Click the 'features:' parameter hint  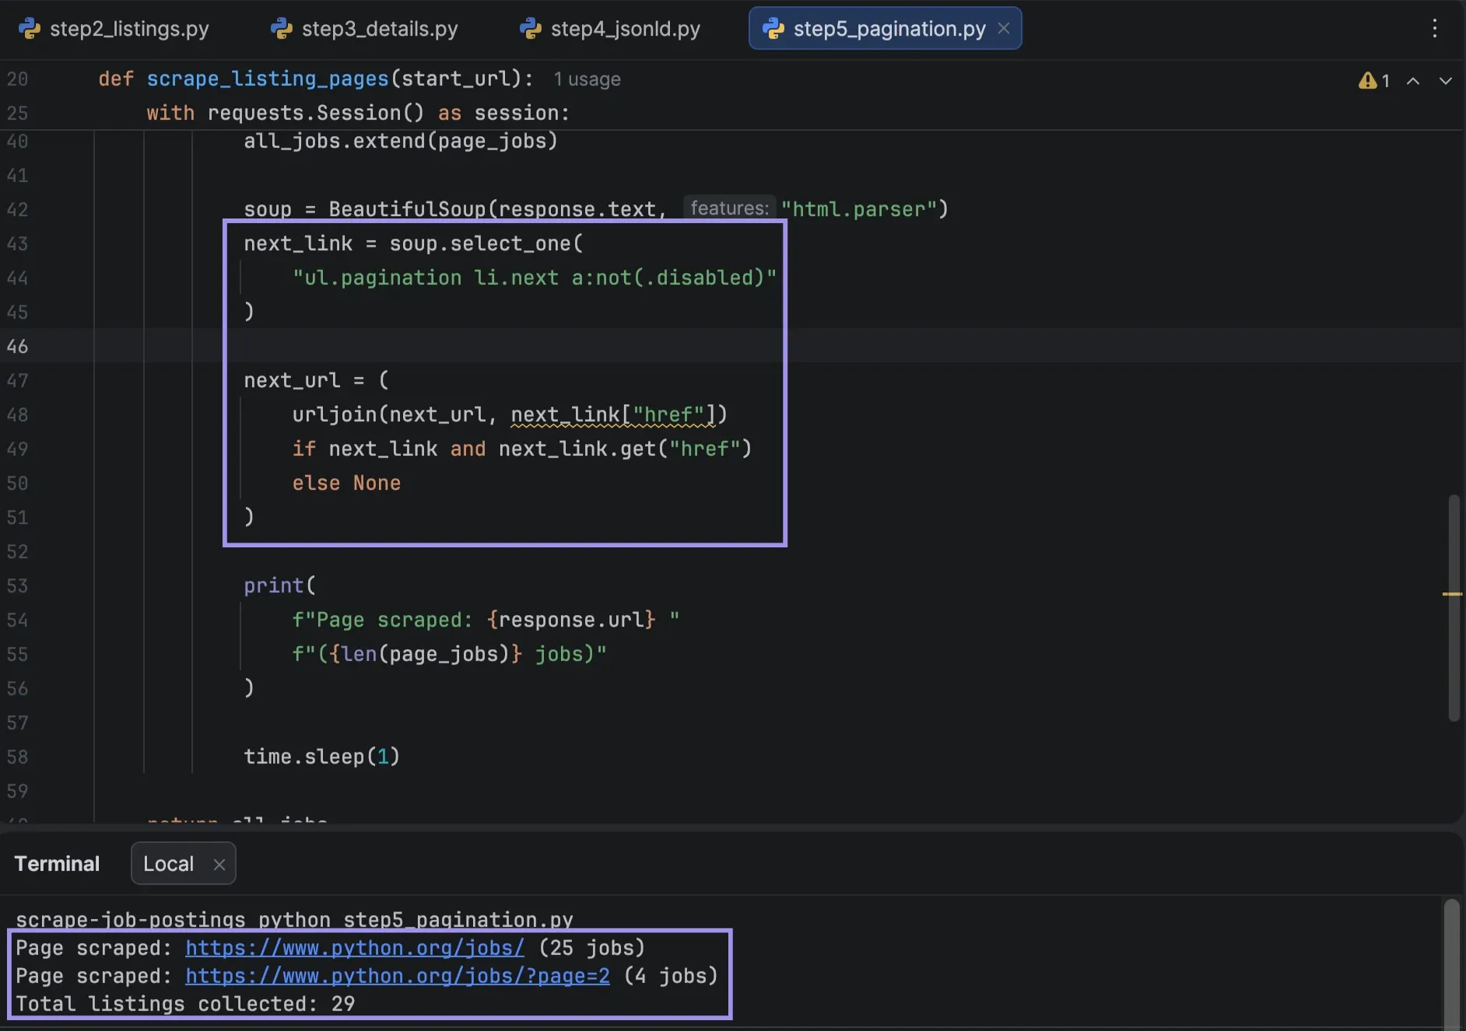tap(729, 208)
